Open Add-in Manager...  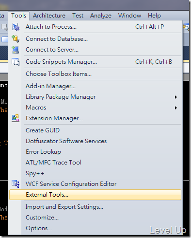click(x=95, y=86)
